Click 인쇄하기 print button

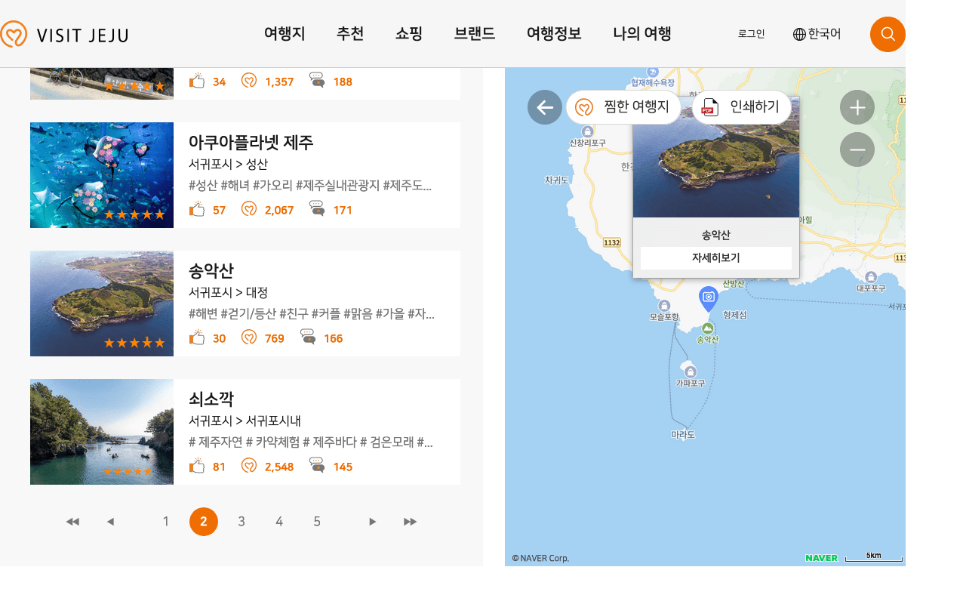click(742, 107)
